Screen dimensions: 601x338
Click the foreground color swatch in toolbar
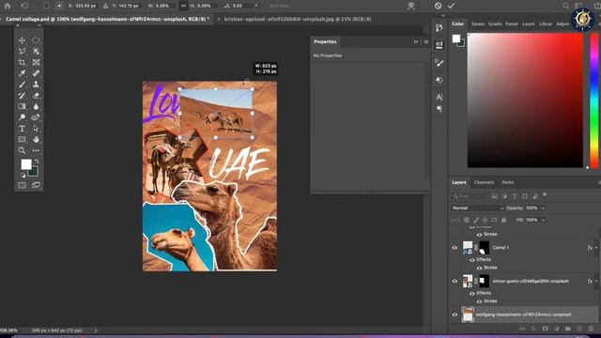(x=26, y=164)
